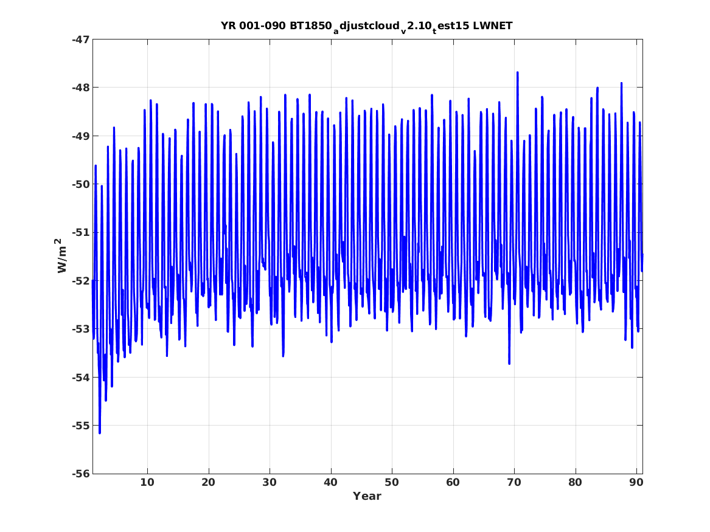The width and height of the screenshot is (710, 532).
Task: Click the plot title "YR 001-090 BT1850 adjustcloud v2.10 test15 LWNET"
Action: [x=367, y=26]
